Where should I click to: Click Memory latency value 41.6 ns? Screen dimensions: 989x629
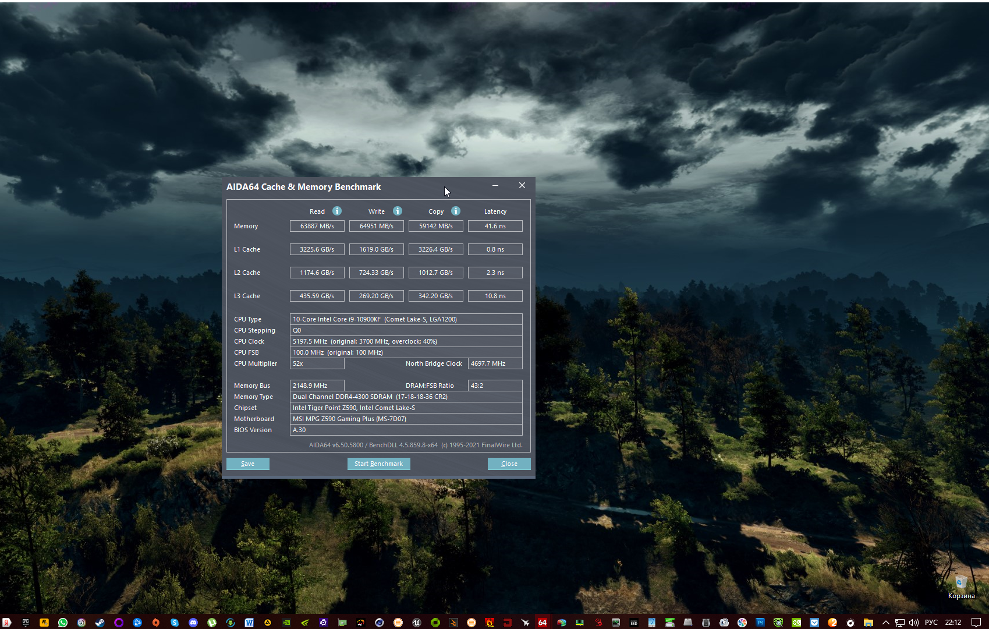pyautogui.click(x=495, y=226)
